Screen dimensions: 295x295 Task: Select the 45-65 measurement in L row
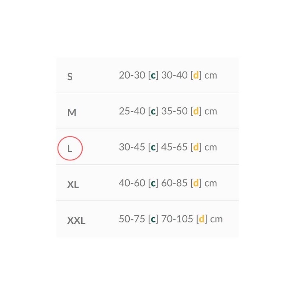[174, 147]
